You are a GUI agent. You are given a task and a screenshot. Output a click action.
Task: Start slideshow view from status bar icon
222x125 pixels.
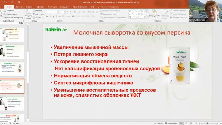[x=196, y=123]
